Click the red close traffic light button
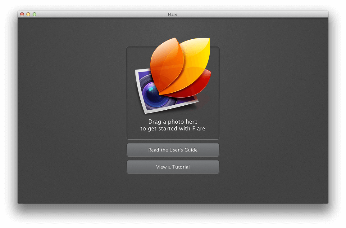This screenshot has height=228, width=346. (x=22, y=14)
